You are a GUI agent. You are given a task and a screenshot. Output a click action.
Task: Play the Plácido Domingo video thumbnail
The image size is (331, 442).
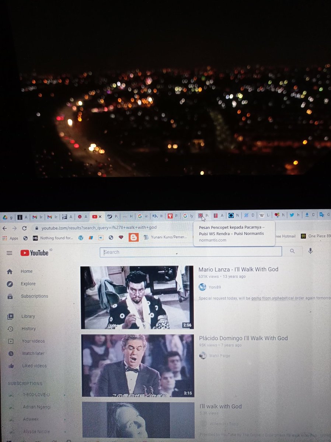138,365
